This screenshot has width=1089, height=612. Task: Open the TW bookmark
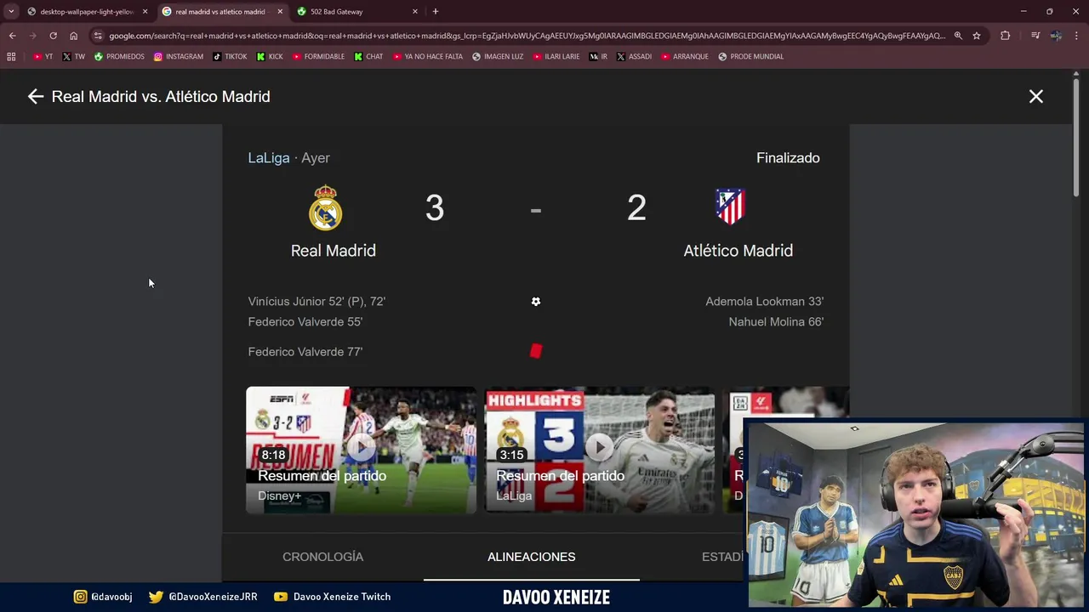(74, 57)
